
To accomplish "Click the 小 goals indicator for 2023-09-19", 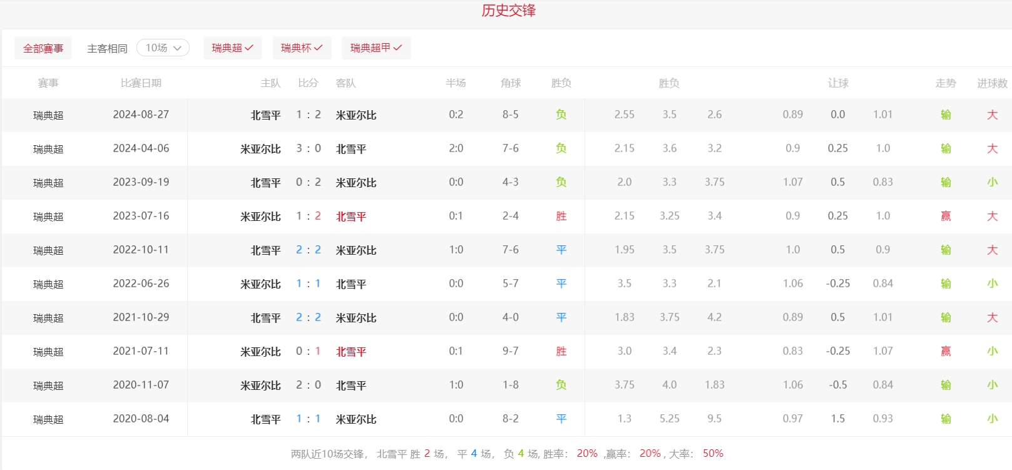I will [x=992, y=182].
